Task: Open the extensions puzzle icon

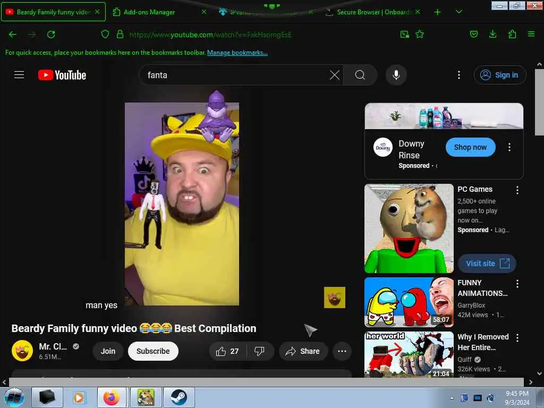Action: point(512,34)
